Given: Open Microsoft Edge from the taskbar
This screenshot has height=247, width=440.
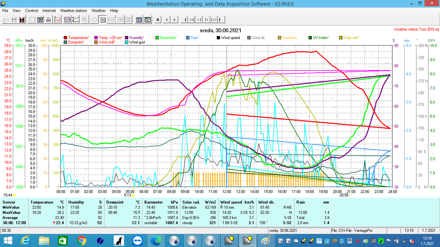Looking at the screenshot, I should [x=156, y=240].
